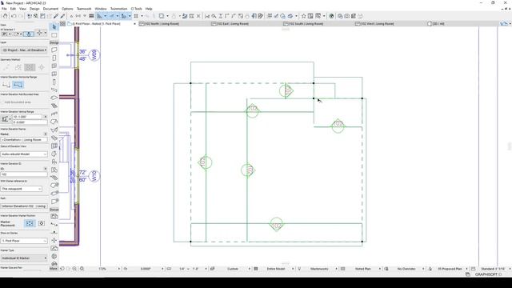Open the File menu
The height and width of the screenshot is (288, 512).
4,9
